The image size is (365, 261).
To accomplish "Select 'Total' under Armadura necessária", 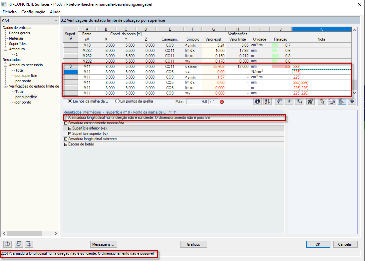I will click(19, 70).
